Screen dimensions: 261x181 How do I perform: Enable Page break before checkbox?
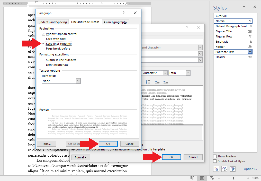(43, 48)
